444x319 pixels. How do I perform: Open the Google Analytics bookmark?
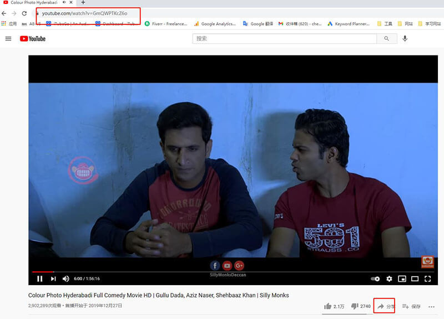[x=215, y=24]
